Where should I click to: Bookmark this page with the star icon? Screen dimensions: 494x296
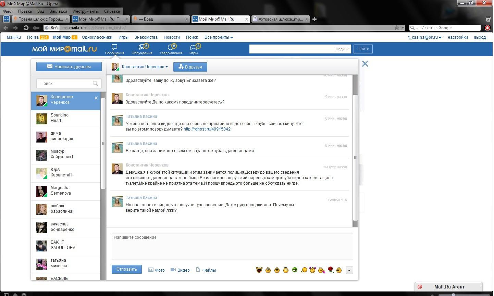click(x=397, y=28)
